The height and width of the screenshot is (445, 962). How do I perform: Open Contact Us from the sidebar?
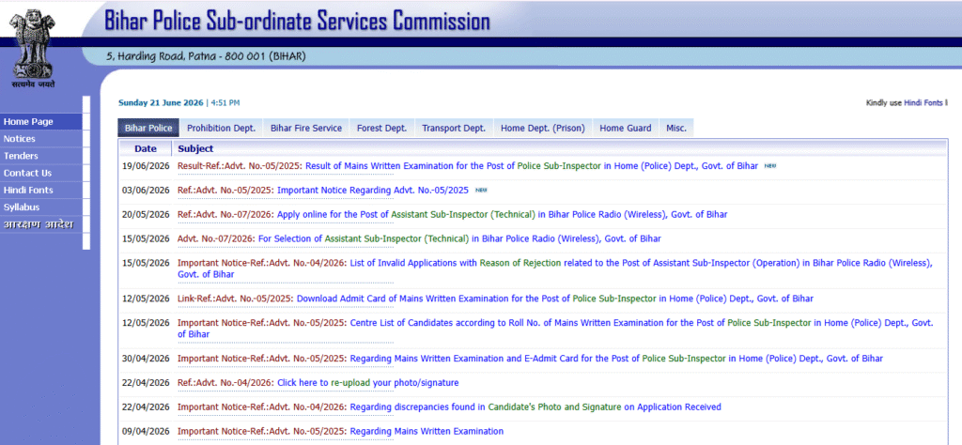tap(41, 173)
